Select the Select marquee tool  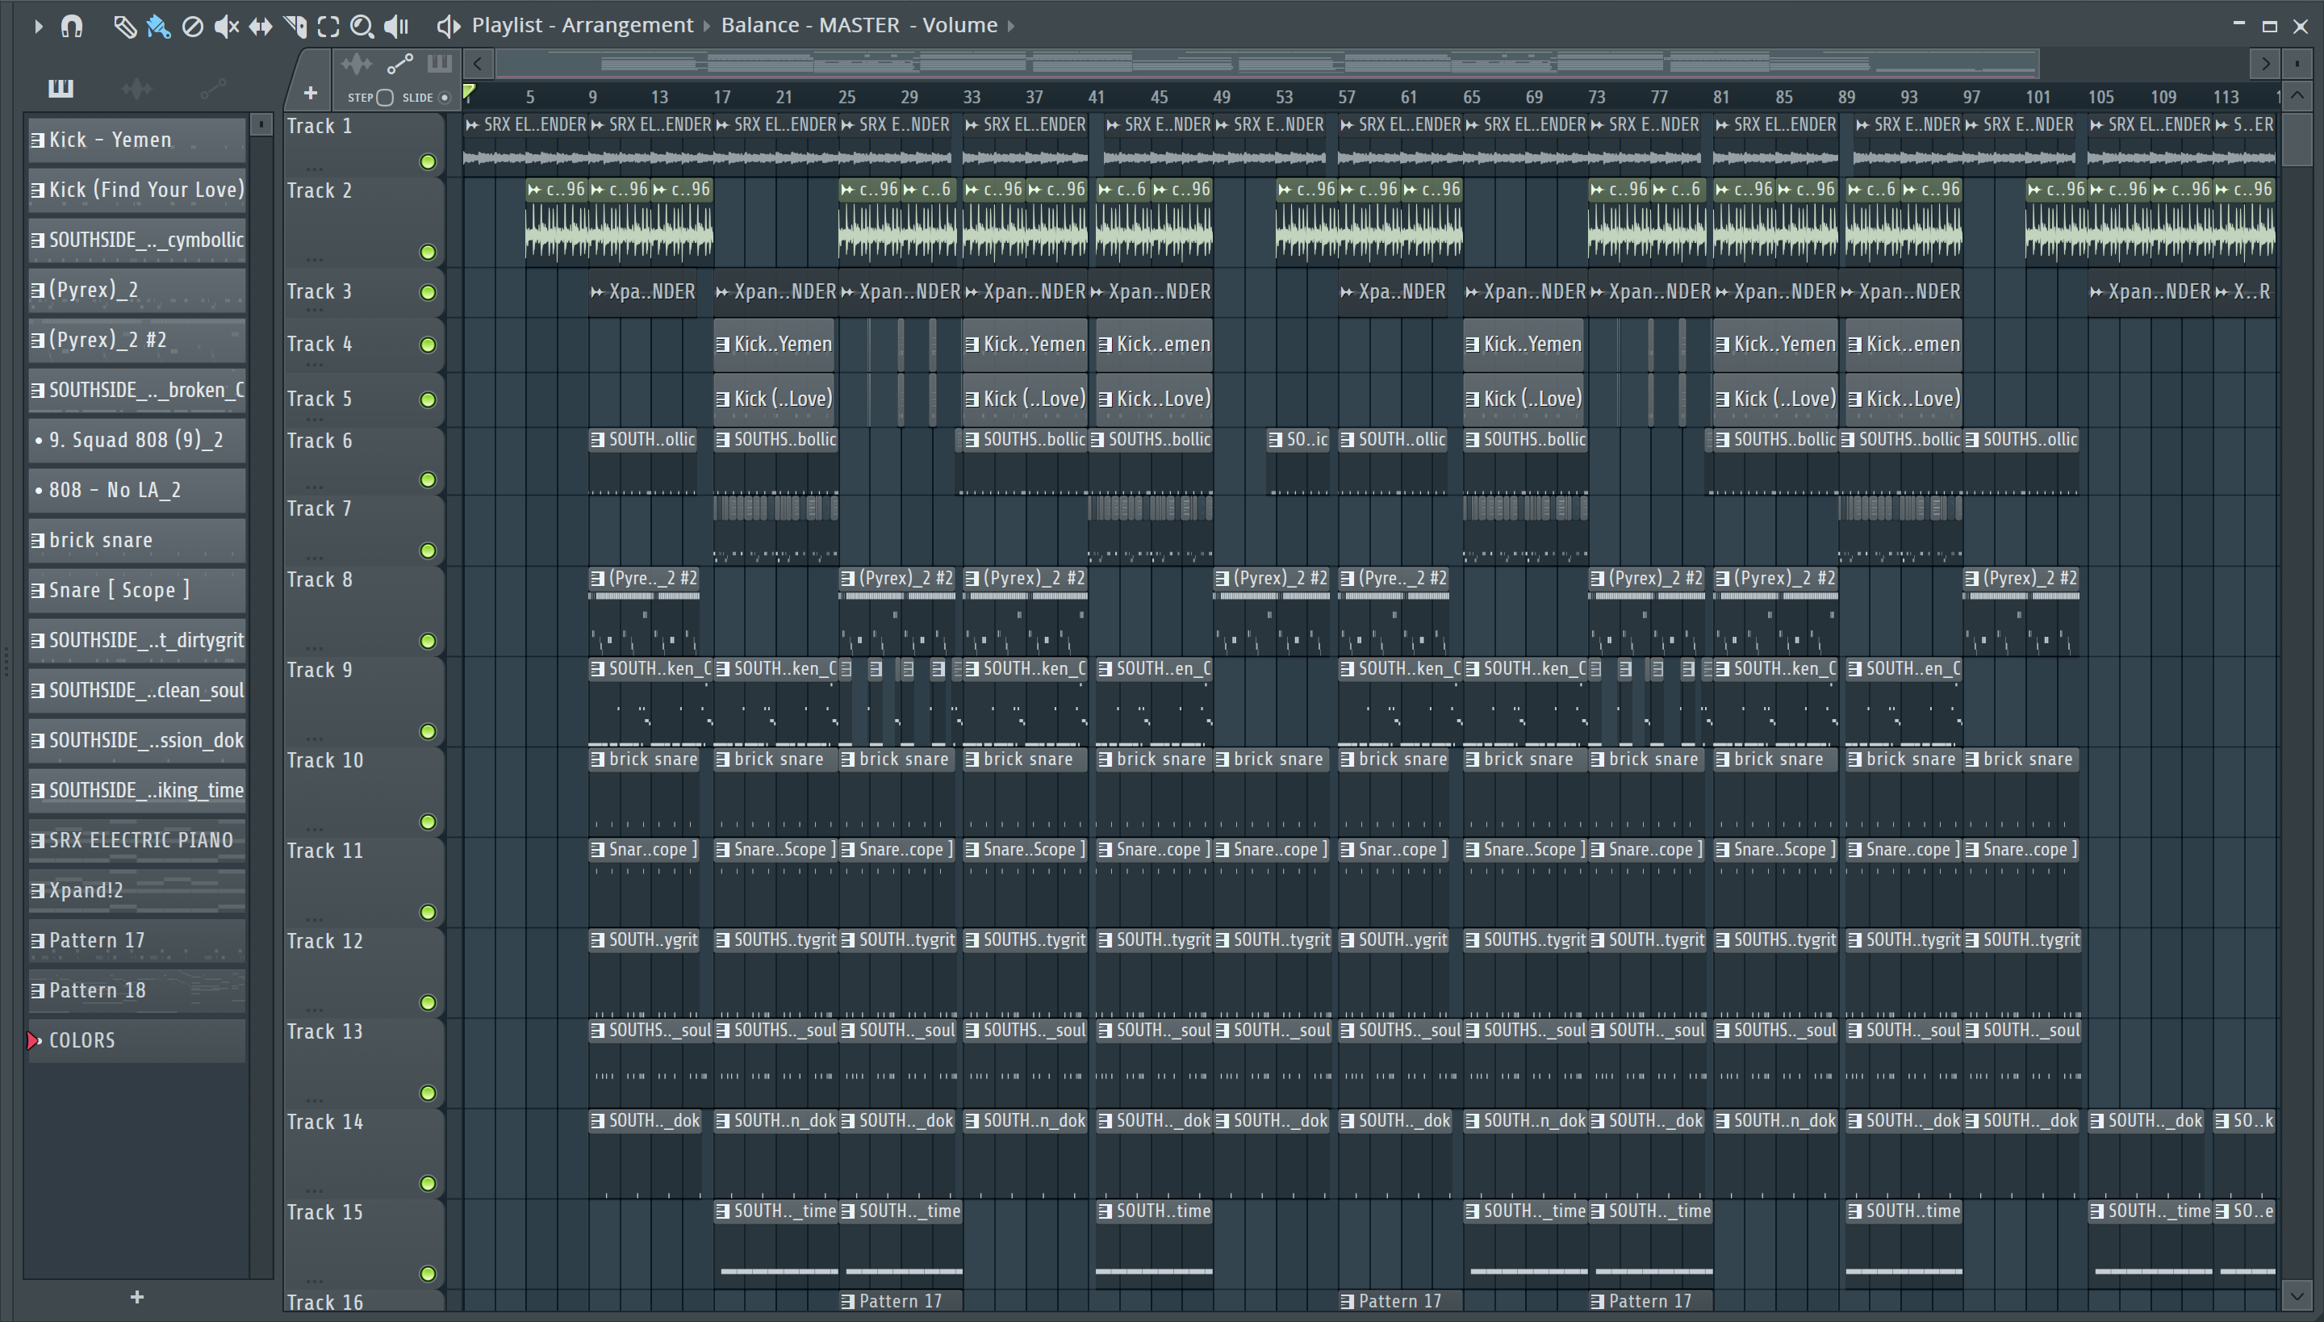[x=328, y=27]
